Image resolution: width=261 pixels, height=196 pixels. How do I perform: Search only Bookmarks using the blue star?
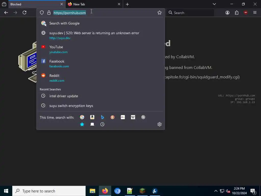coord(82,124)
